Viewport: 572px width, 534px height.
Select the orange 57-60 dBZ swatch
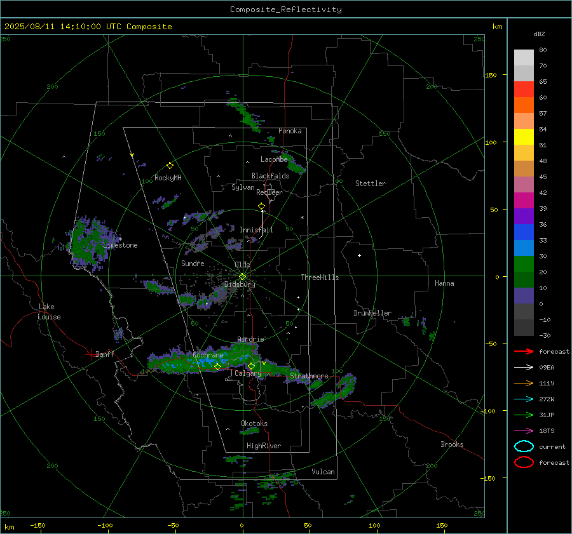(524, 105)
